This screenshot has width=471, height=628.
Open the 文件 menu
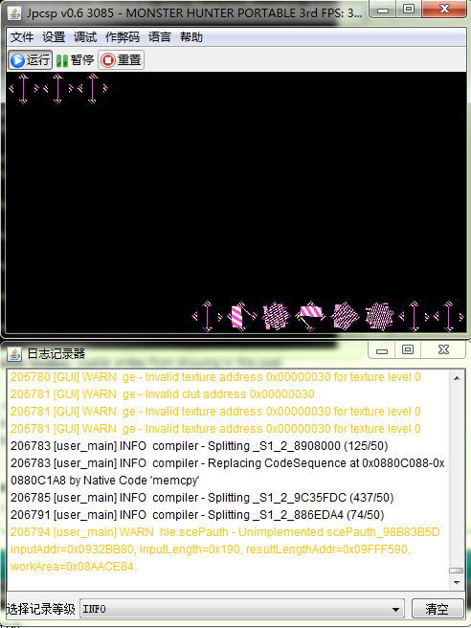pos(22,37)
